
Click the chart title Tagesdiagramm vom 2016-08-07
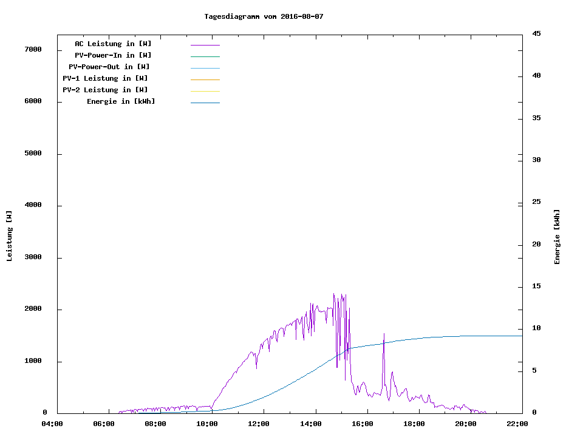[x=264, y=16]
